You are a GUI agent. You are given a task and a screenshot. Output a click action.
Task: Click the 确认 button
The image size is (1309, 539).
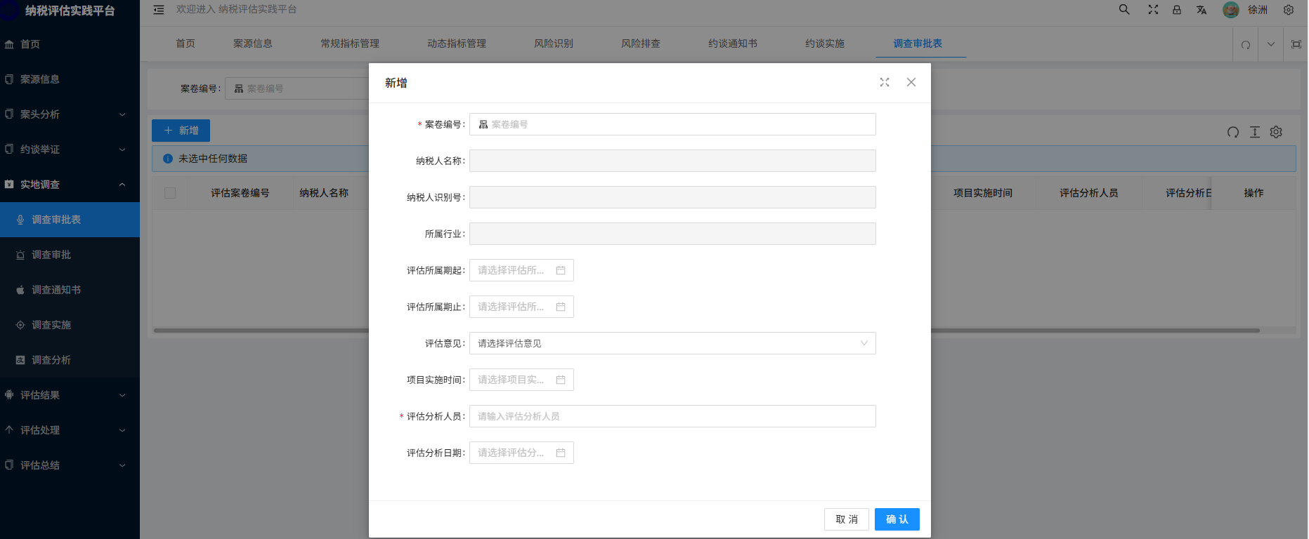(x=897, y=519)
